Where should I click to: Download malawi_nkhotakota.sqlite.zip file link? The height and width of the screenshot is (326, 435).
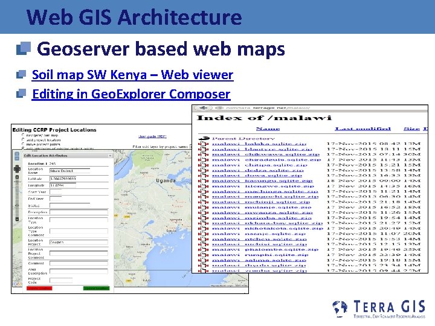[x=268, y=228]
